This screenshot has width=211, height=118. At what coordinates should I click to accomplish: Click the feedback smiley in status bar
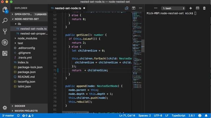(x=200, y=116)
